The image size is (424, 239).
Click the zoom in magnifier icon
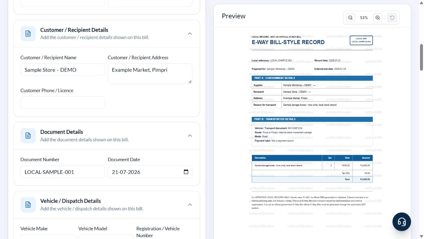point(378,18)
